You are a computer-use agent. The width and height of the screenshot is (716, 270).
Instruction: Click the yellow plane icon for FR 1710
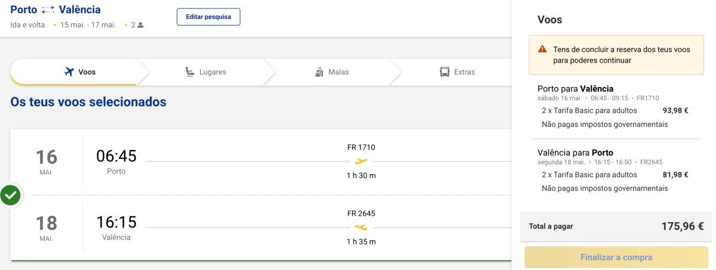click(361, 161)
